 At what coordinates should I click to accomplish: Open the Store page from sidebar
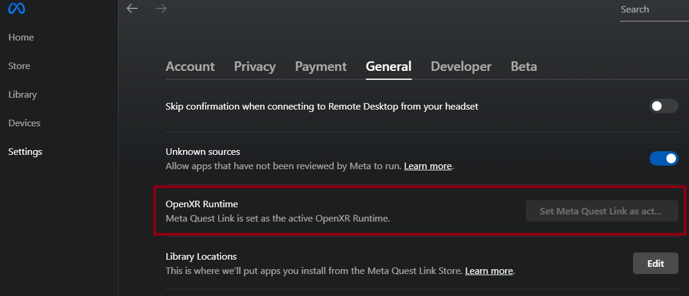(x=19, y=66)
